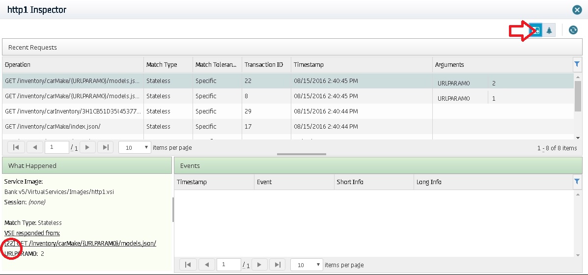This screenshot has width=588, height=275.
Task: Open the Recent Requests filter
Action: (577, 64)
